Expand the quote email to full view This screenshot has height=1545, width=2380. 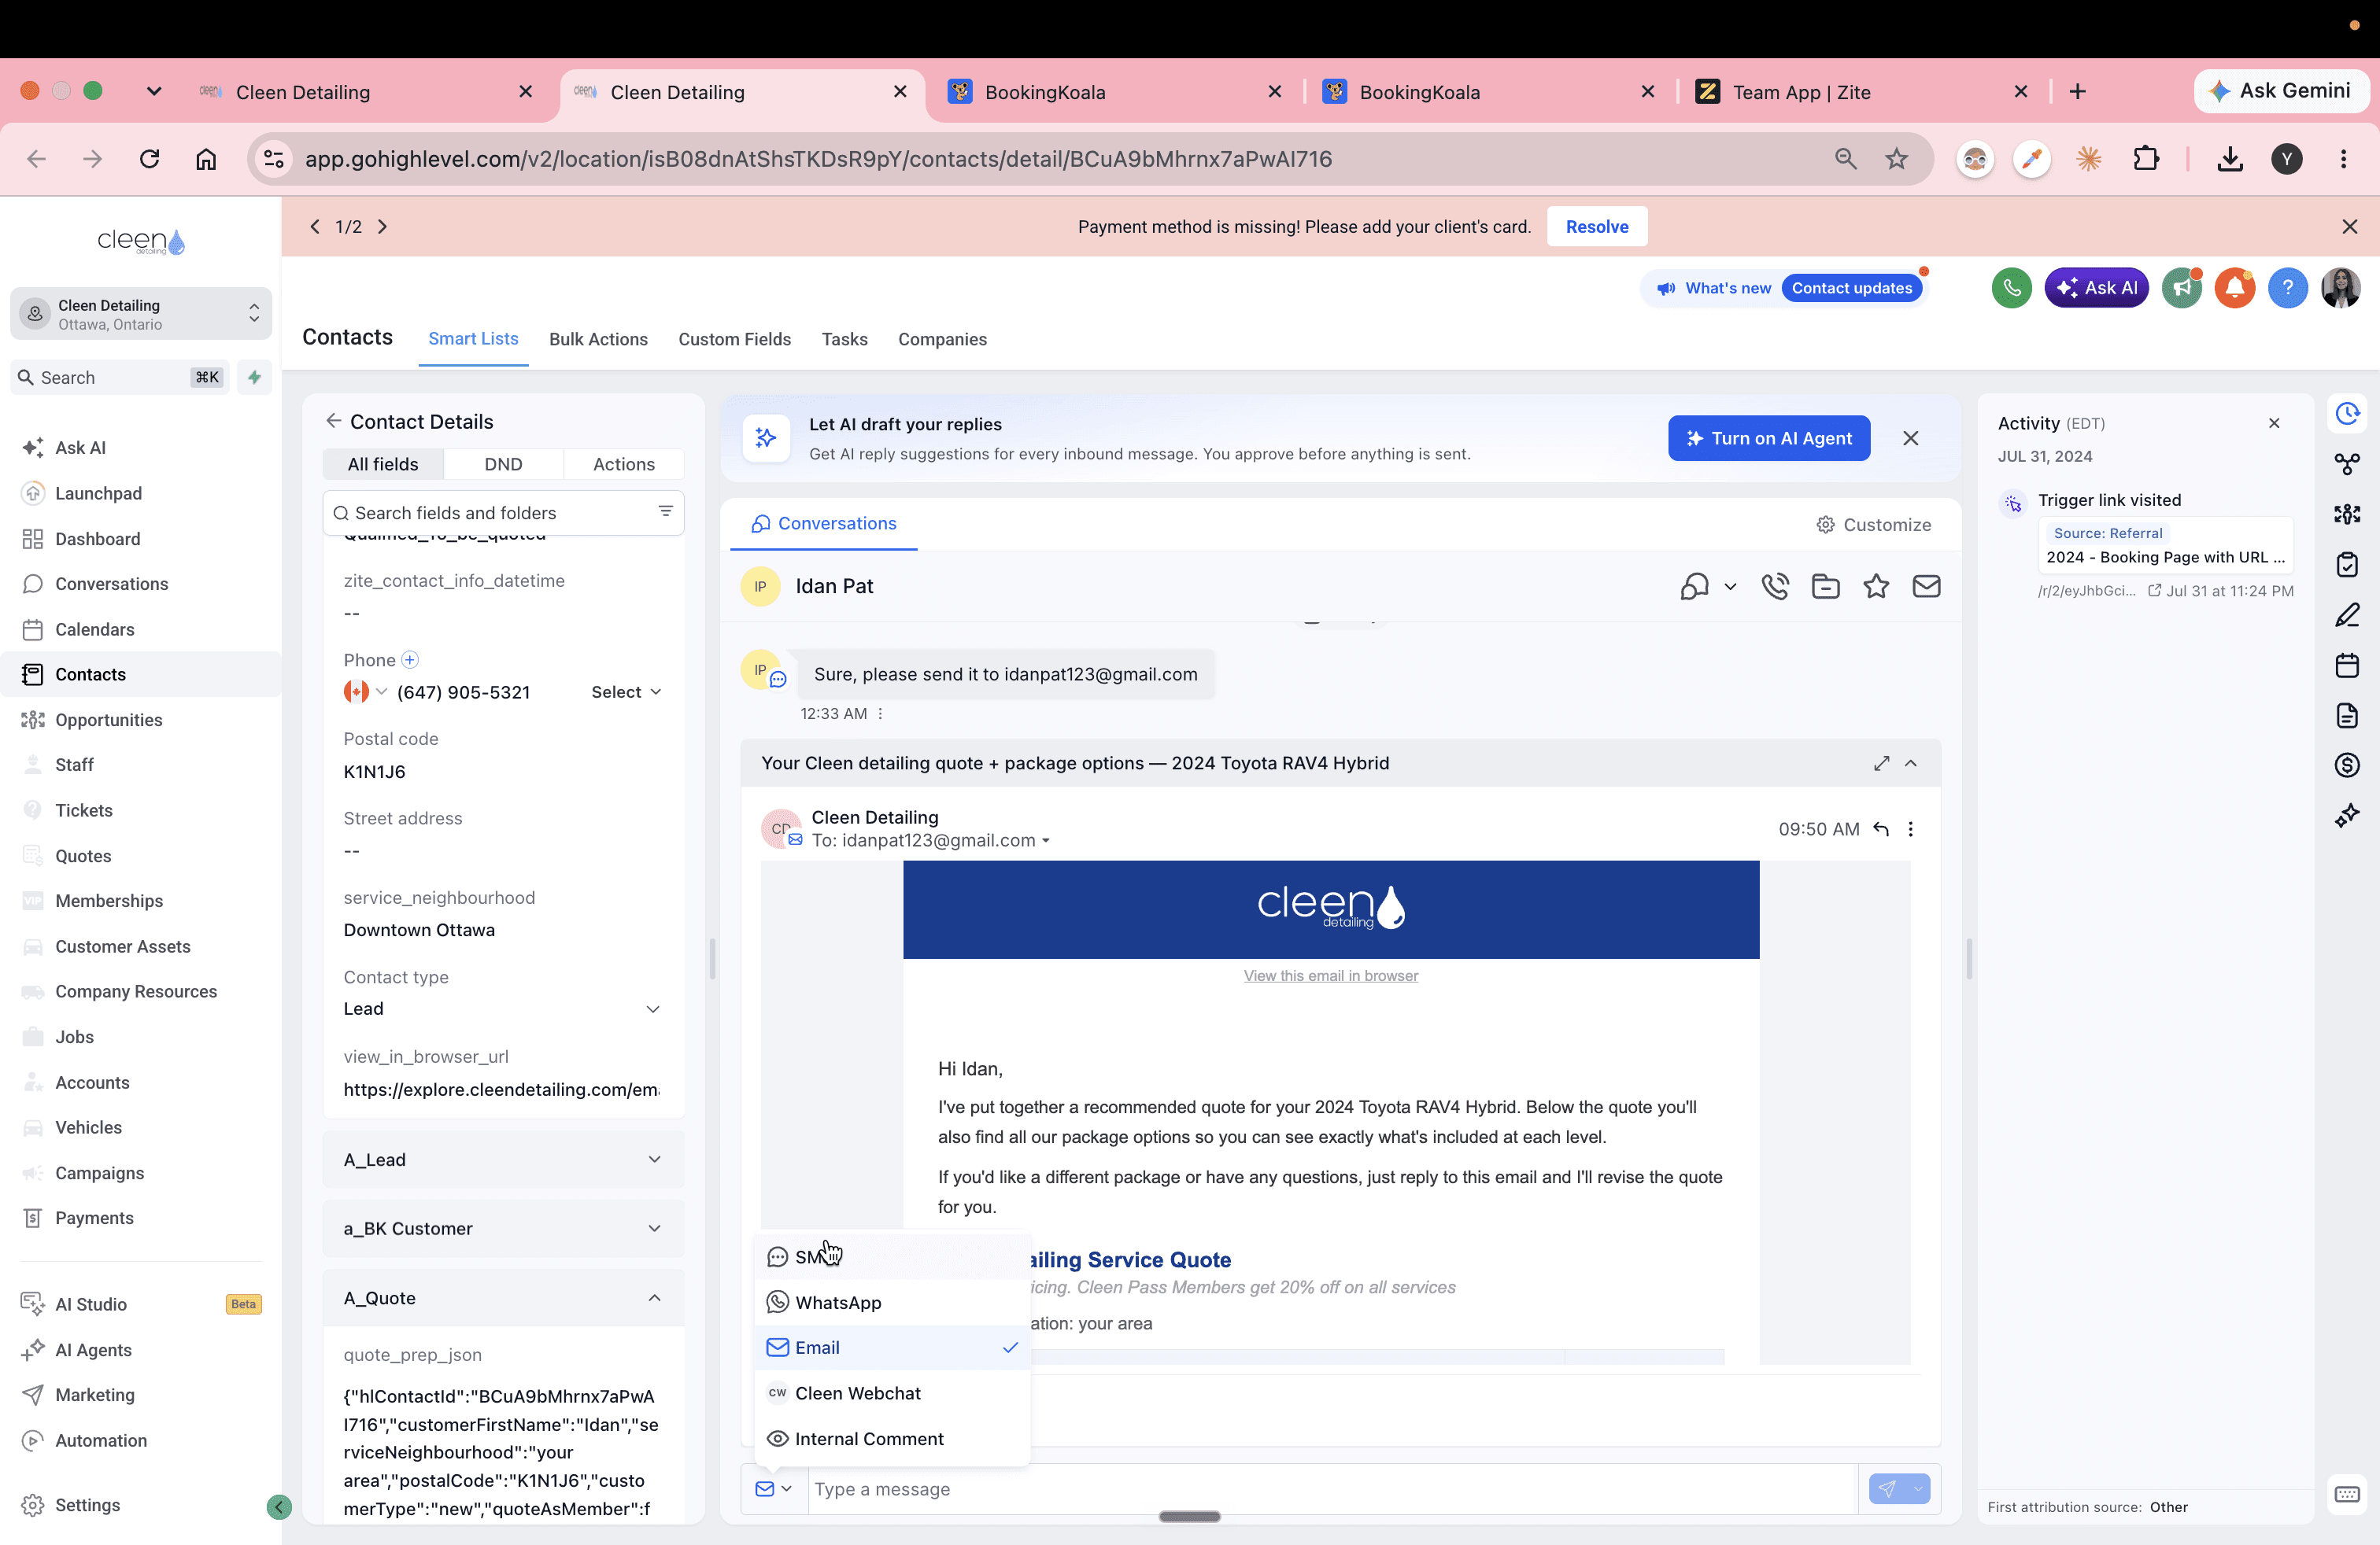[1881, 764]
